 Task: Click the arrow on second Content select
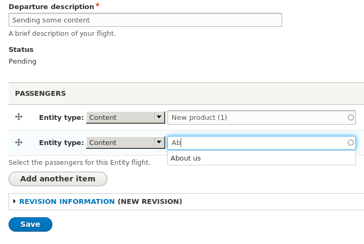(x=159, y=142)
